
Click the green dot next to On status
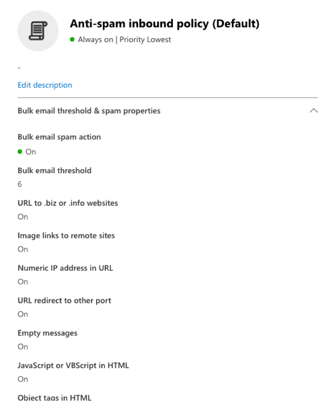click(20, 152)
